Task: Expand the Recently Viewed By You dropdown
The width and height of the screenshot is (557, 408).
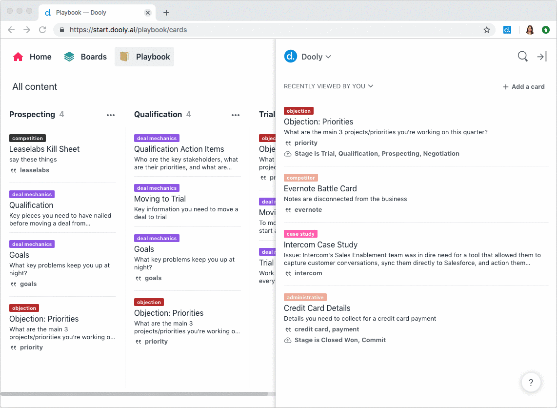Action: point(328,86)
